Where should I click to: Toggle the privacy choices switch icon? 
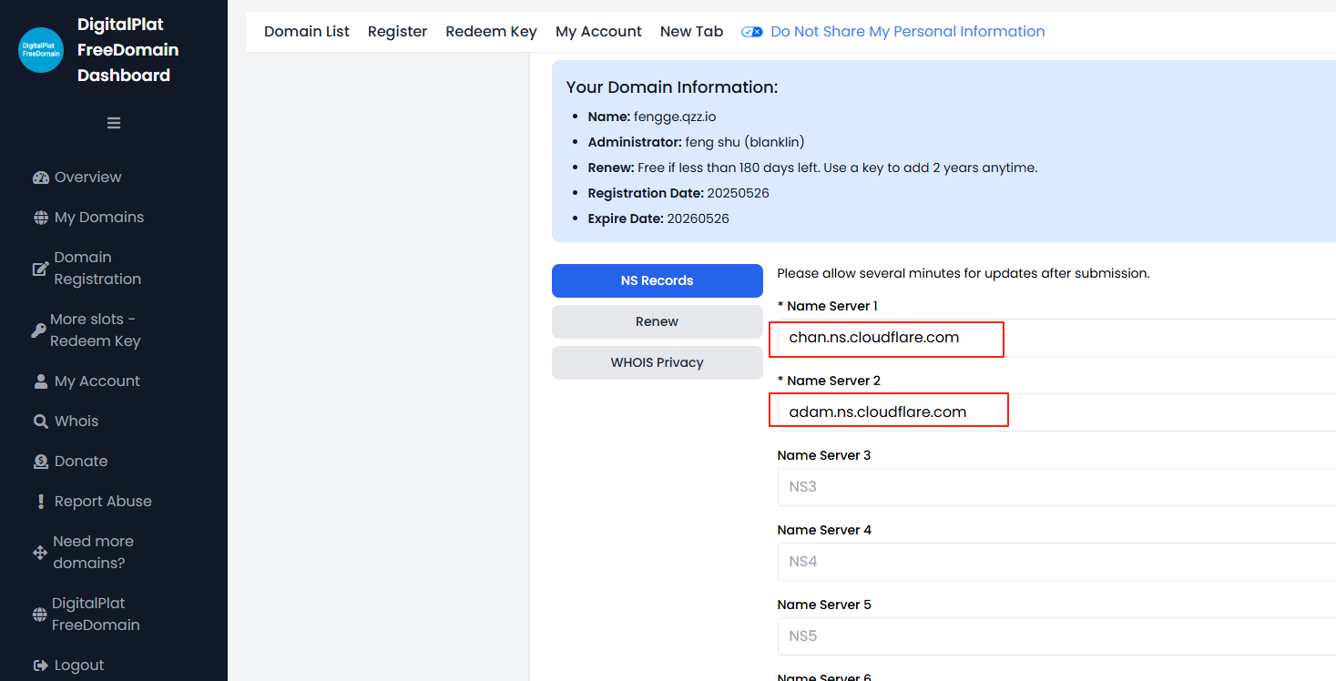[752, 32]
